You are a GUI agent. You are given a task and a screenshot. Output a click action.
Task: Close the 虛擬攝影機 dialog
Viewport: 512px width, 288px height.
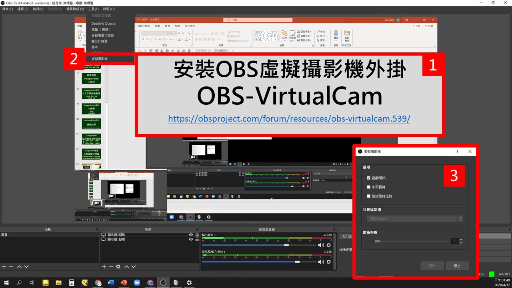(470, 152)
